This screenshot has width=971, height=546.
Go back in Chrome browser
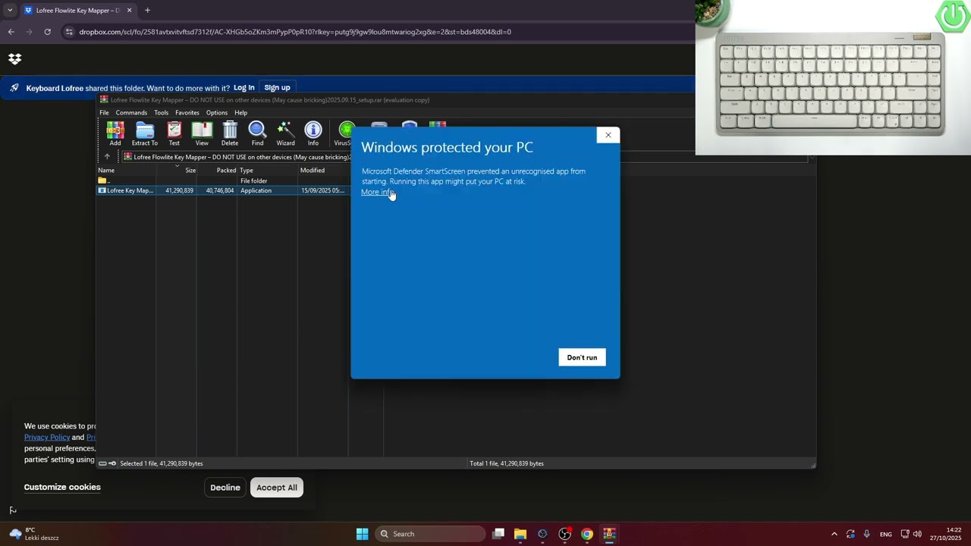tap(11, 32)
